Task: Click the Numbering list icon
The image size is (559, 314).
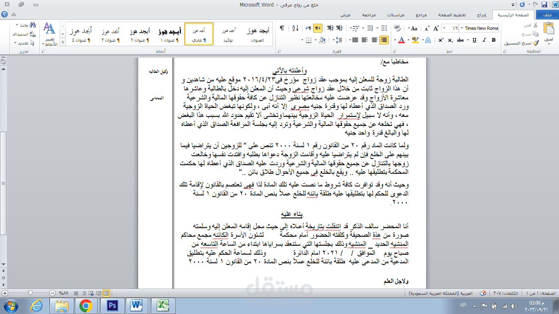Action: 370,28
